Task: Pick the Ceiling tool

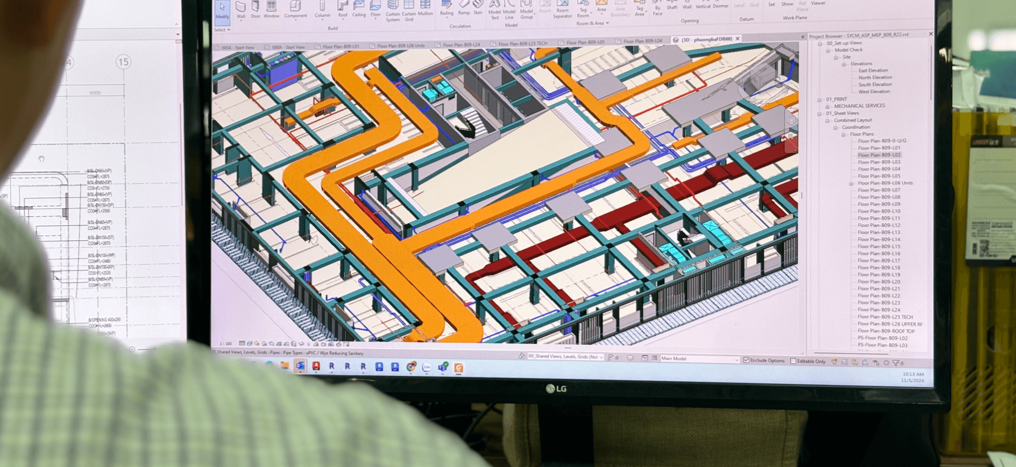Action: (359, 10)
